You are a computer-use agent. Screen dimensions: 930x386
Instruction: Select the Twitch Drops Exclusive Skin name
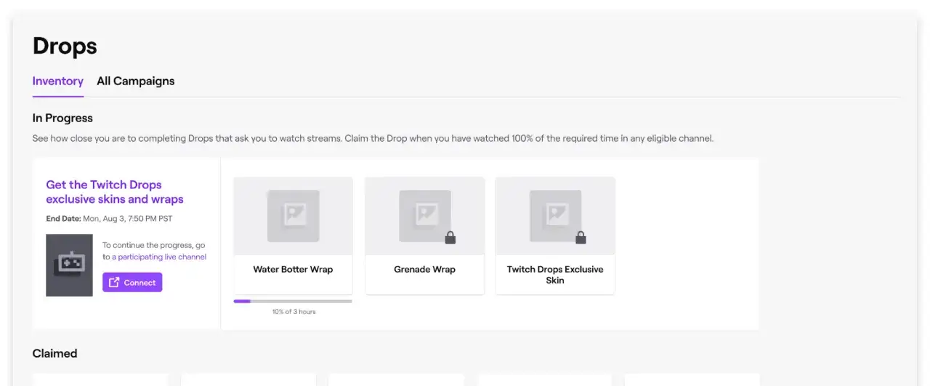pyautogui.click(x=555, y=275)
